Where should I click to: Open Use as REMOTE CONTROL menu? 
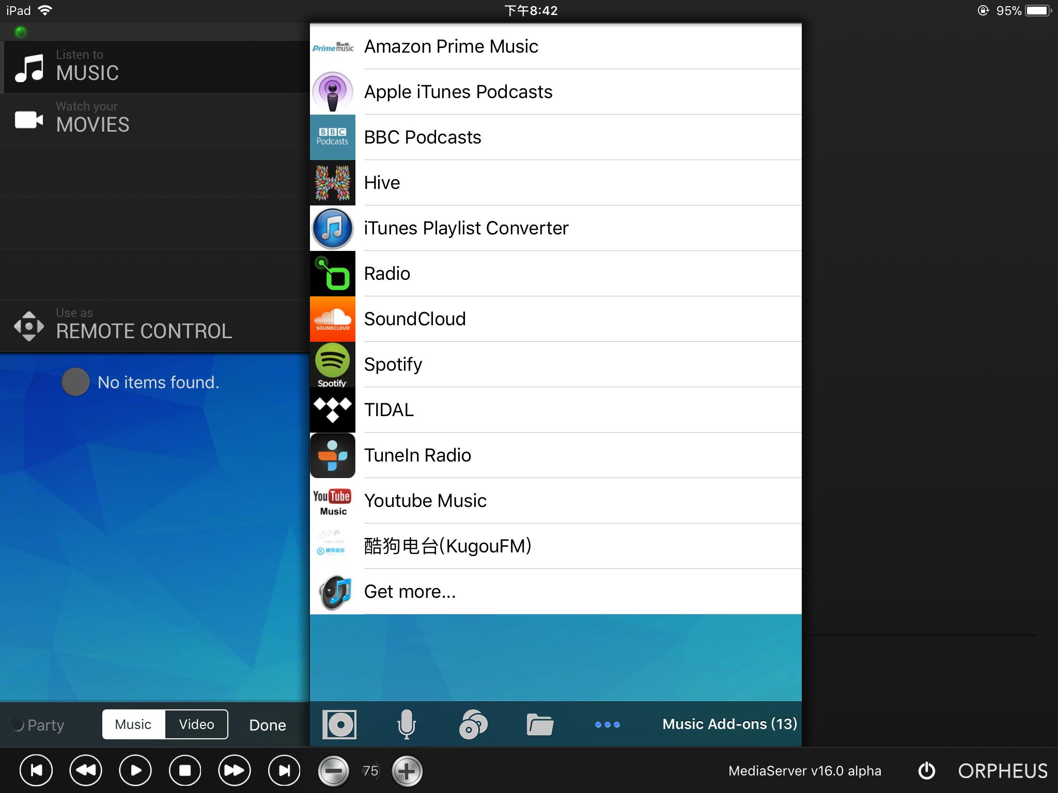coord(155,326)
